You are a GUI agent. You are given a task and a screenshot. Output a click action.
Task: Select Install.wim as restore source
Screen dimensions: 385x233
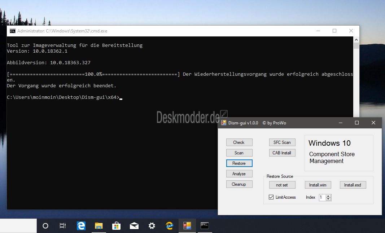(318, 185)
